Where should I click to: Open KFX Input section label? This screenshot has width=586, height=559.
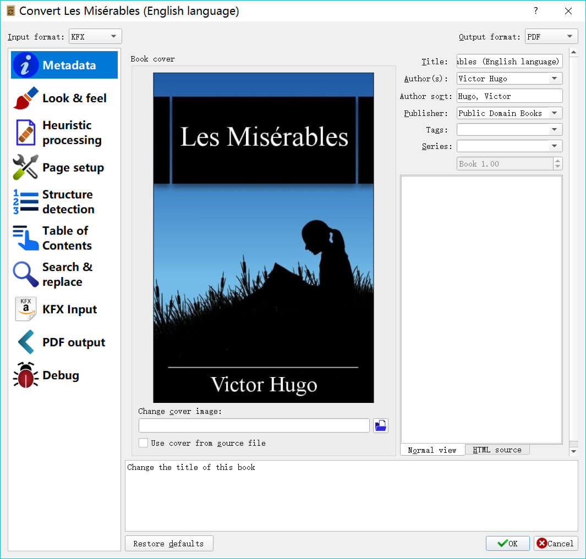click(69, 309)
